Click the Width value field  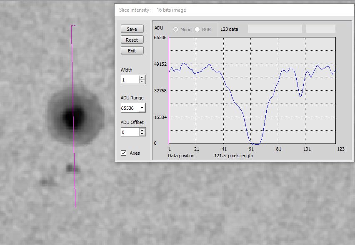click(130, 79)
